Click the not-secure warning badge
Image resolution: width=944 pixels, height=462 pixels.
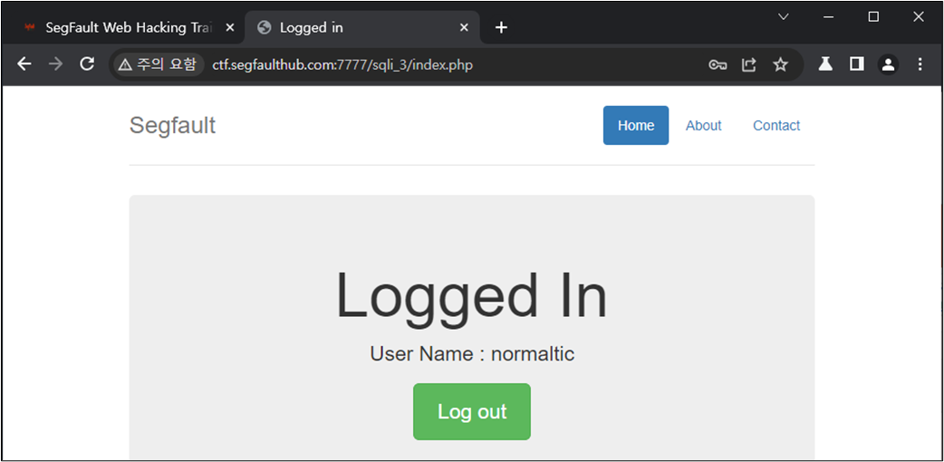158,64
